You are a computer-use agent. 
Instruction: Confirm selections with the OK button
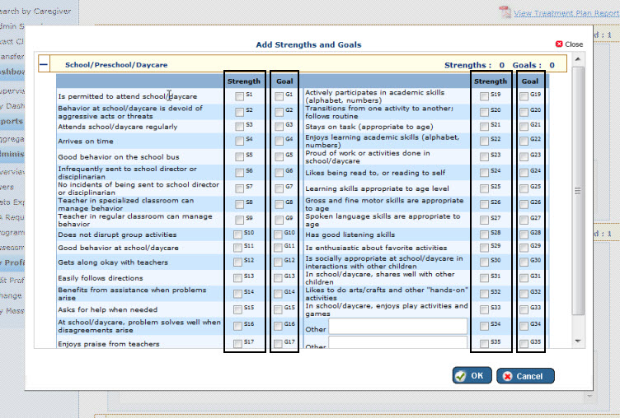pos(472,375)
